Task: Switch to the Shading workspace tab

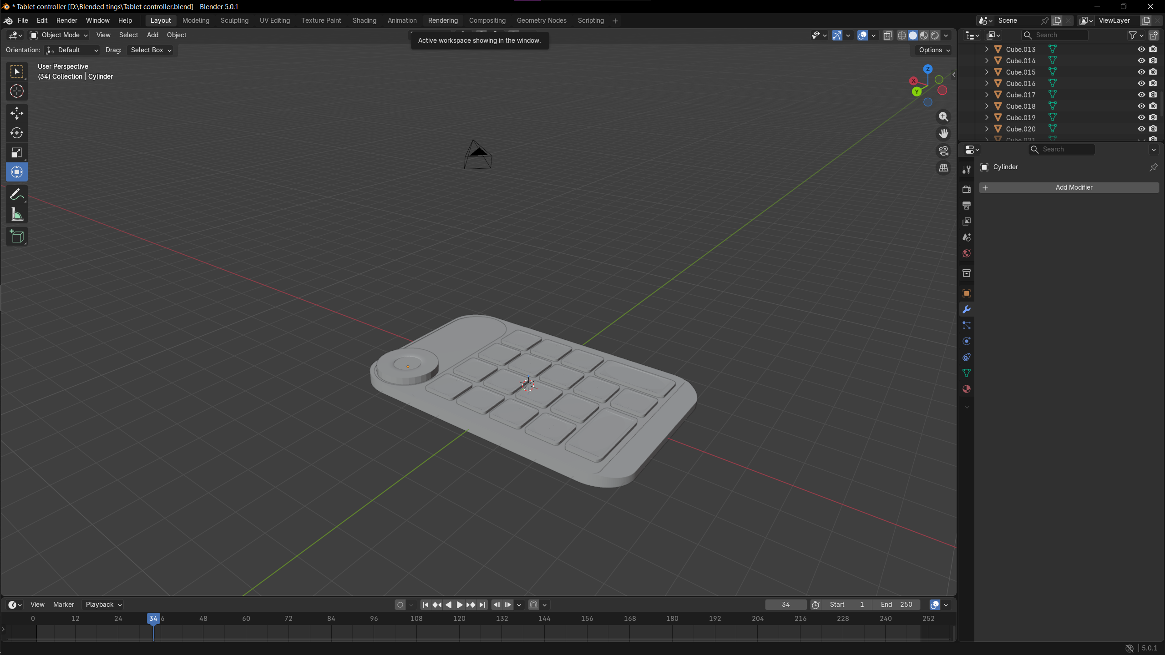Action: click(x=364, y=20)
